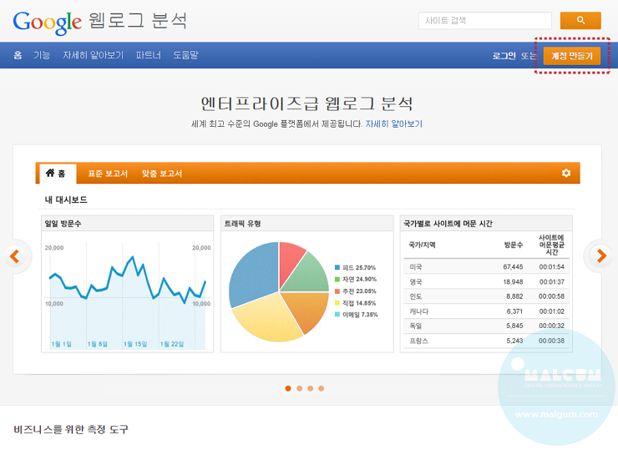618x450 pixels.
Task: Open the 표준 보고서 tab
Action: (108, 174)
